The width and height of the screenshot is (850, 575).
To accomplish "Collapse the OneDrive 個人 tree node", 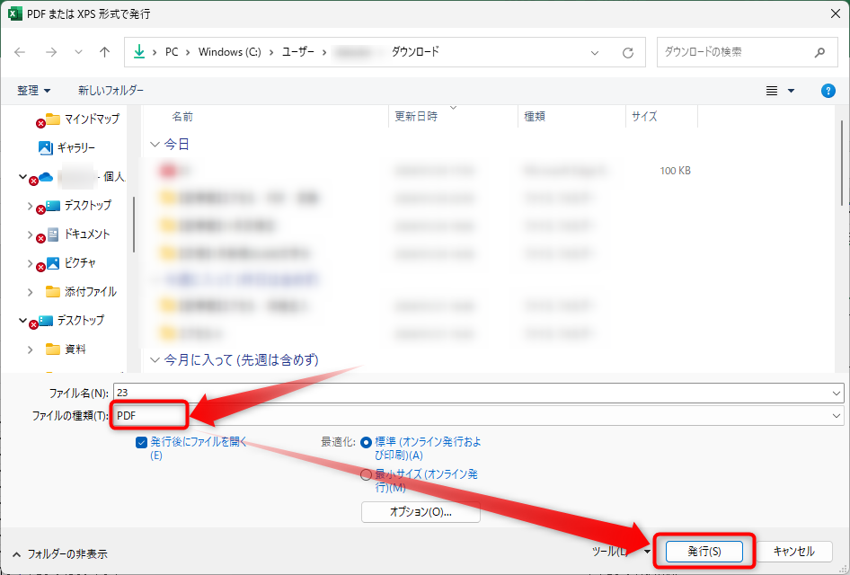I will 22,176.
